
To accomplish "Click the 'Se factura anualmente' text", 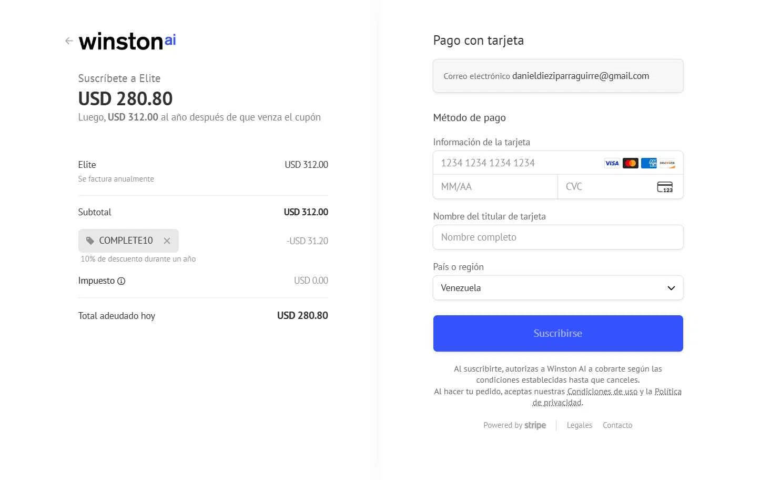I will pos(116,179).
